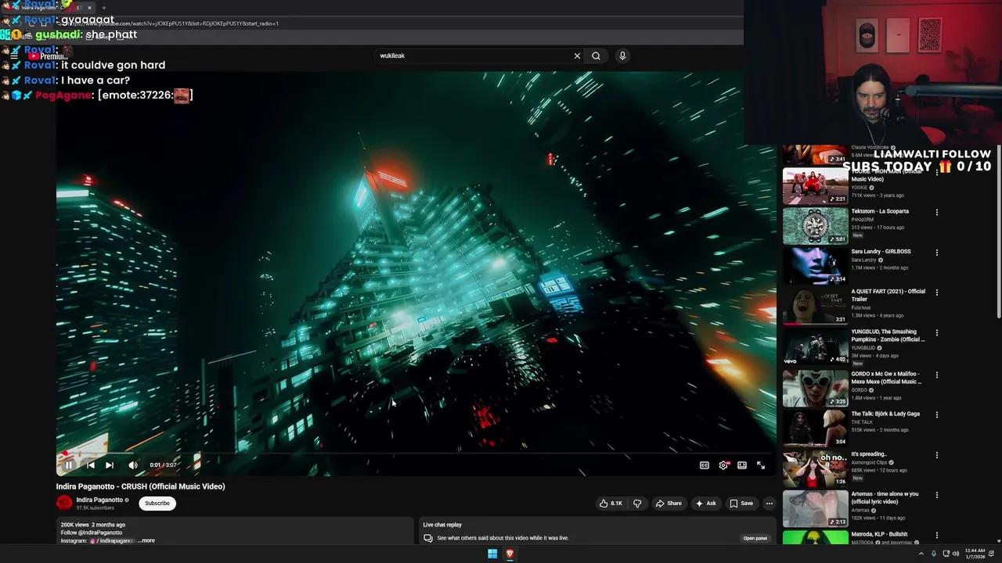Open YOOKIE music video thumbnail
Screen dimensions: 1002x563
pos(815,185)
